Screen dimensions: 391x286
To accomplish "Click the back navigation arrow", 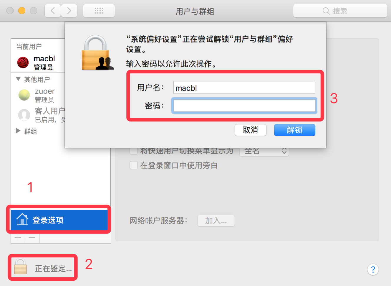I will [53, 11].
